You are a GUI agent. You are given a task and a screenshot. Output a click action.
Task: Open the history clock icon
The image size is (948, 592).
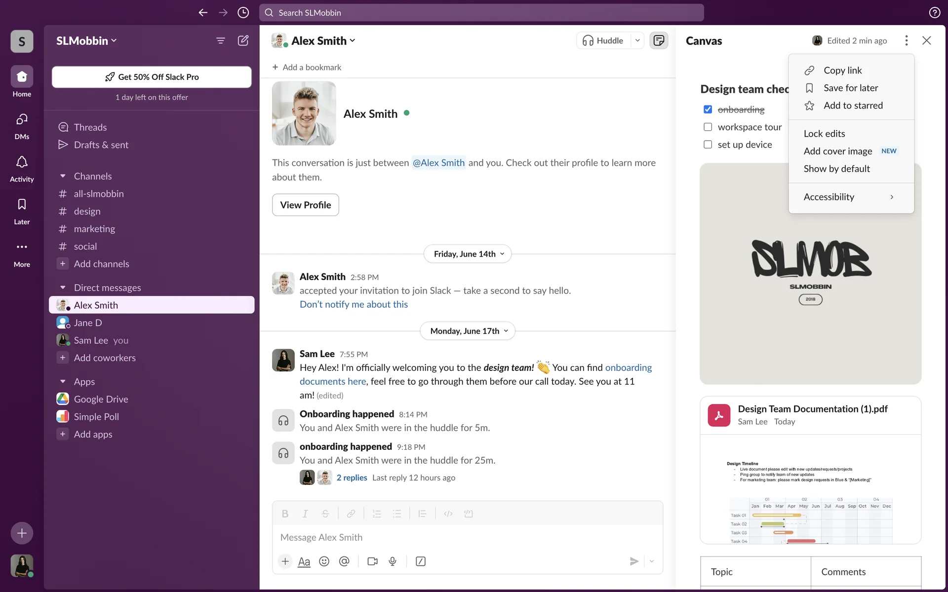click(243, 12)
